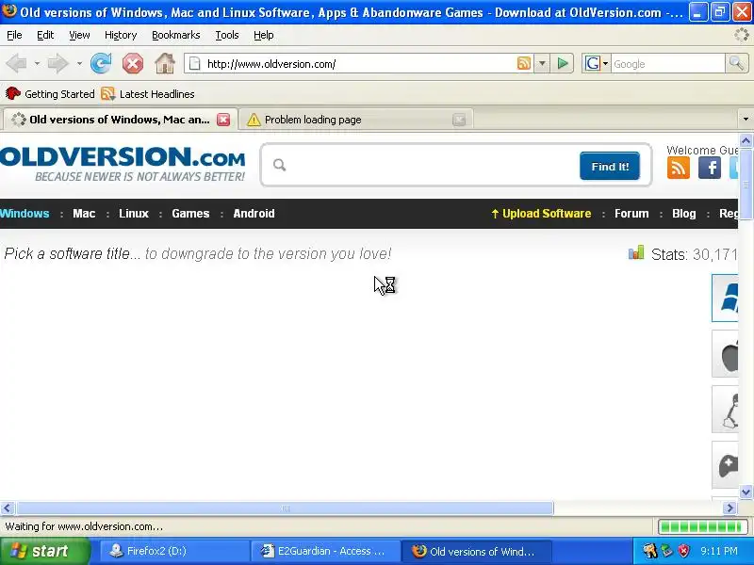Open the Latest Headlines bookmark feed
Viewport: 754px width, 565px height.
tap(148, 93)
